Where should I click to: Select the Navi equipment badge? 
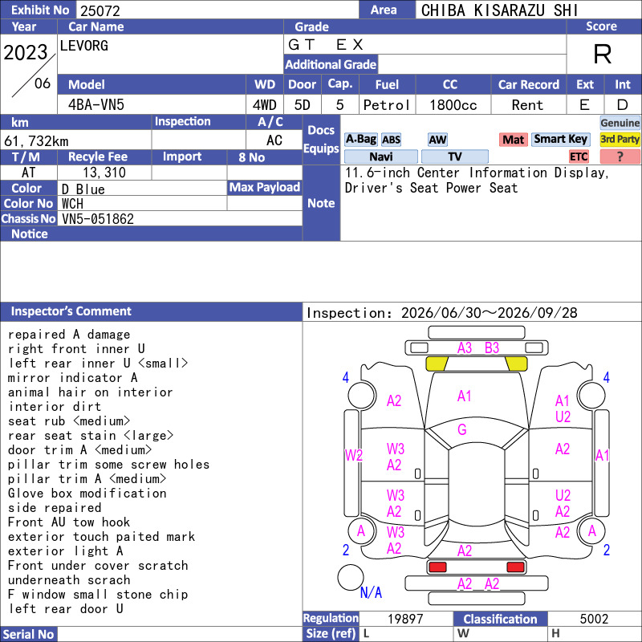point(380,156)
